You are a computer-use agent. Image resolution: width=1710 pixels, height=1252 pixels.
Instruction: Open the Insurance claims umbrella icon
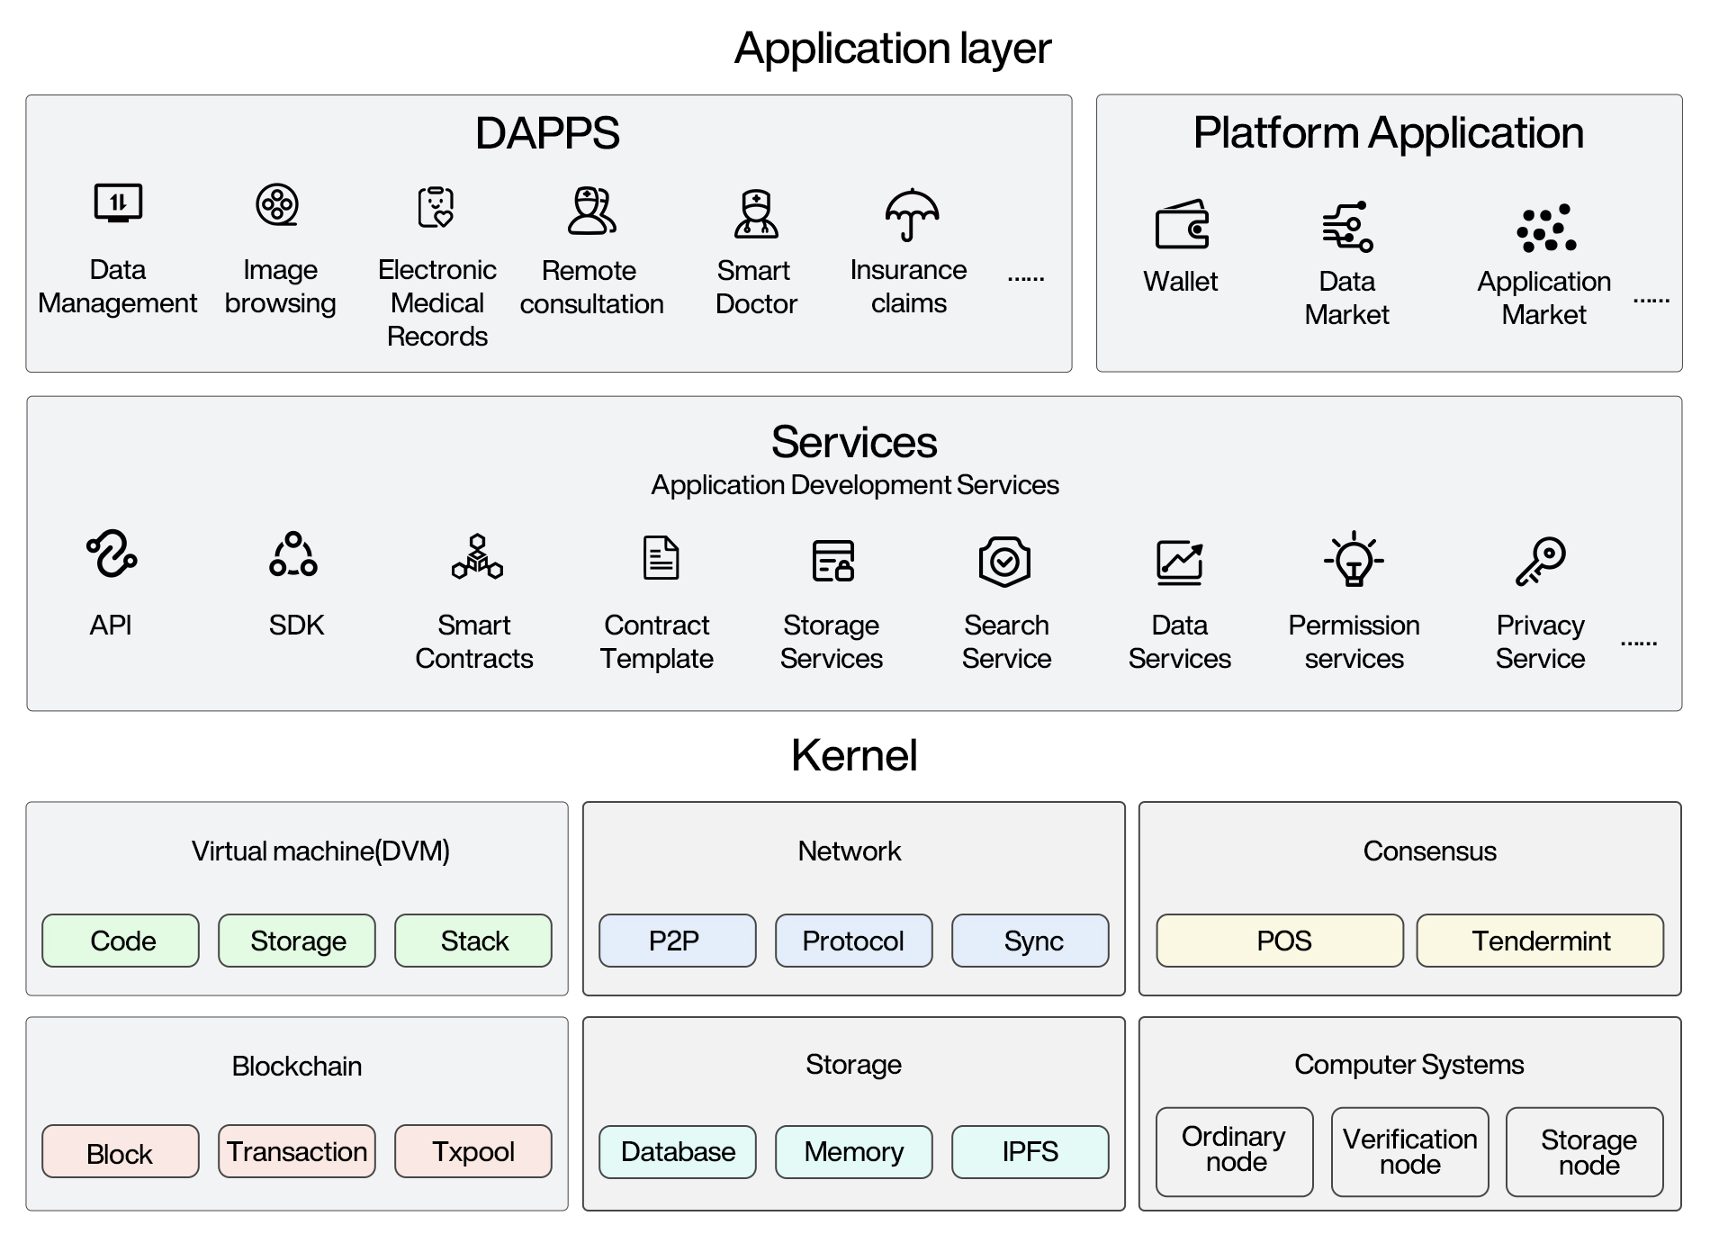(x=912, y=214)
